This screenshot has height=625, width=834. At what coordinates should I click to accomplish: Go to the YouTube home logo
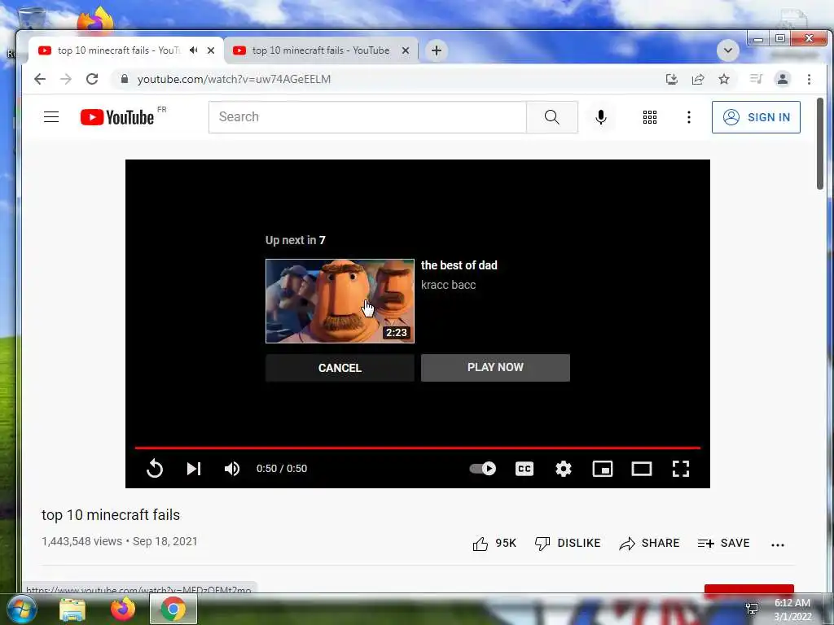117,117
